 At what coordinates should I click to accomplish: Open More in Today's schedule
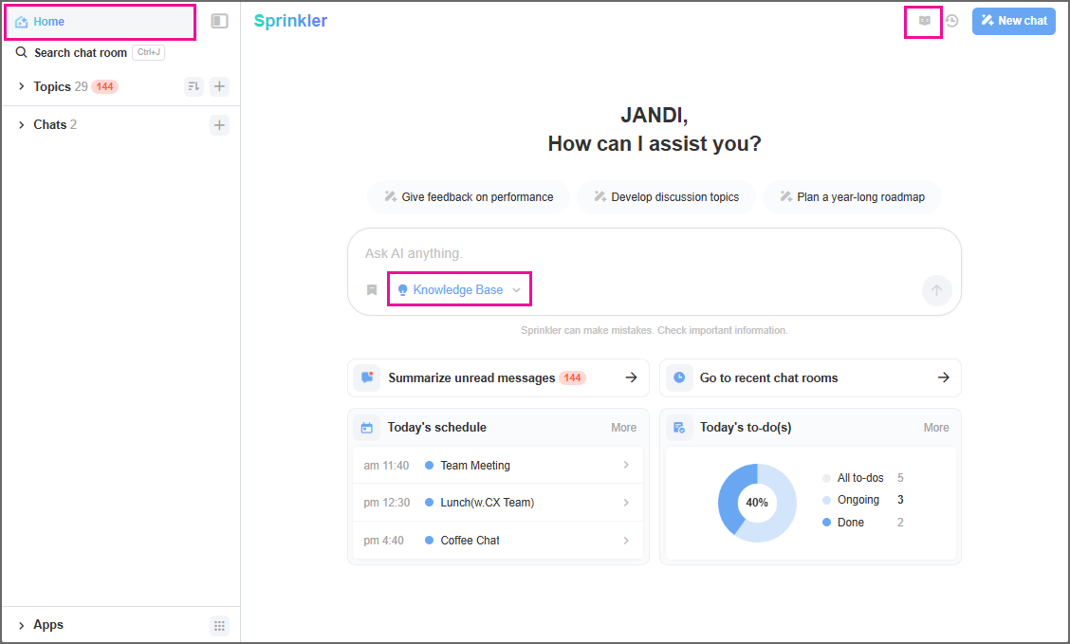[x=624, y=428]
